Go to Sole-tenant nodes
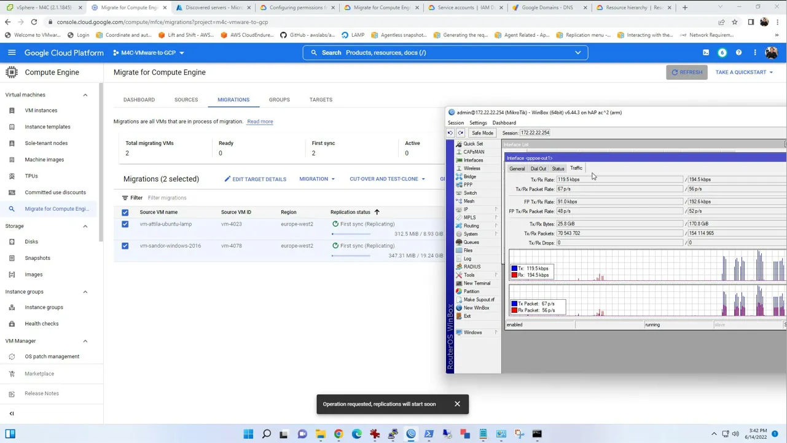This screenshot has width=787, height=443. (x=46, y=143)
